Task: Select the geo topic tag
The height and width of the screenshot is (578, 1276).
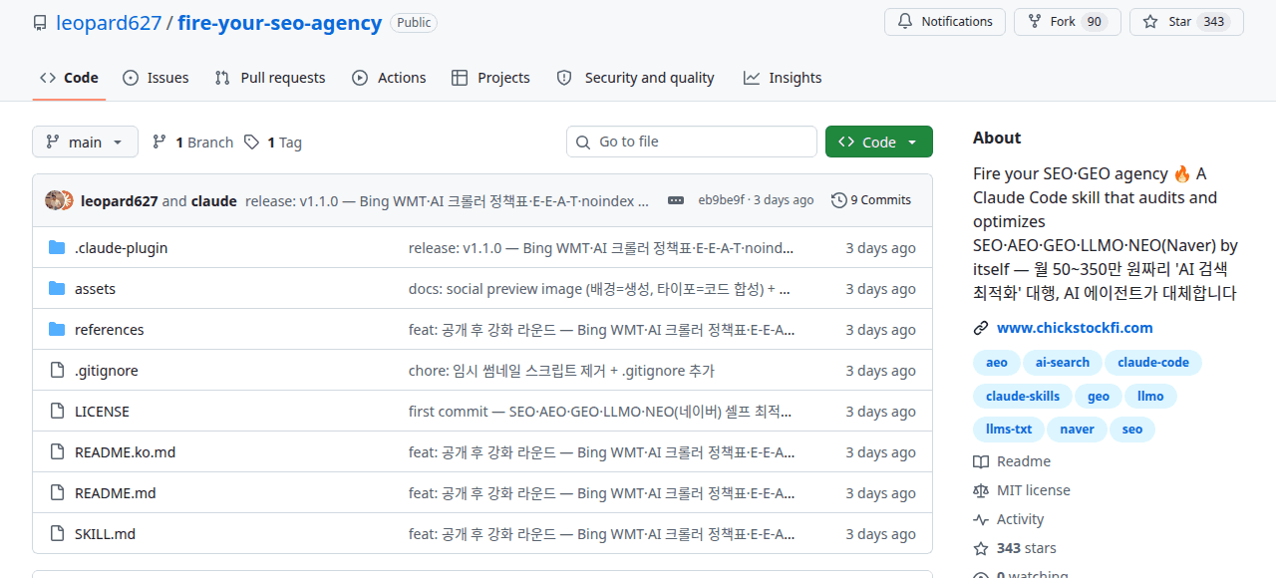Action: [x=1099, y=397]
